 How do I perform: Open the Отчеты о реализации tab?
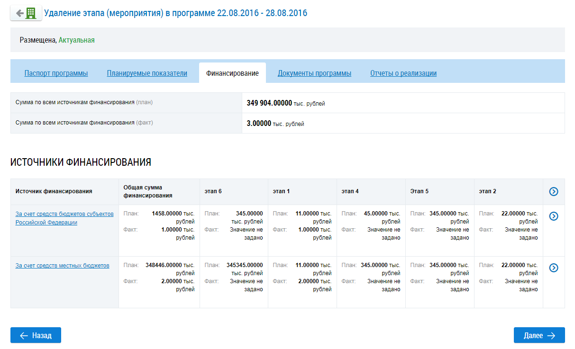pos(403,73)
